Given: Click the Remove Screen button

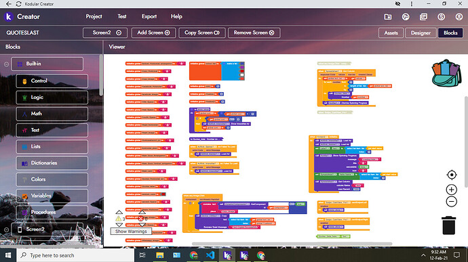Looking at the screenshot, I should tap(254, 32).
